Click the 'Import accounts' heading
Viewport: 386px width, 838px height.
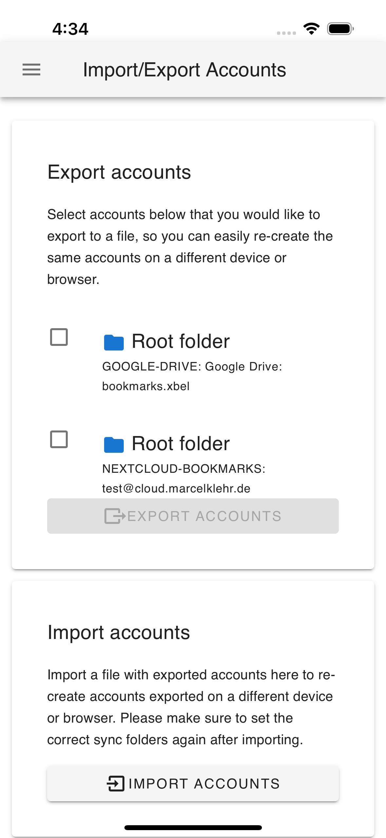(x=119, y=632)
